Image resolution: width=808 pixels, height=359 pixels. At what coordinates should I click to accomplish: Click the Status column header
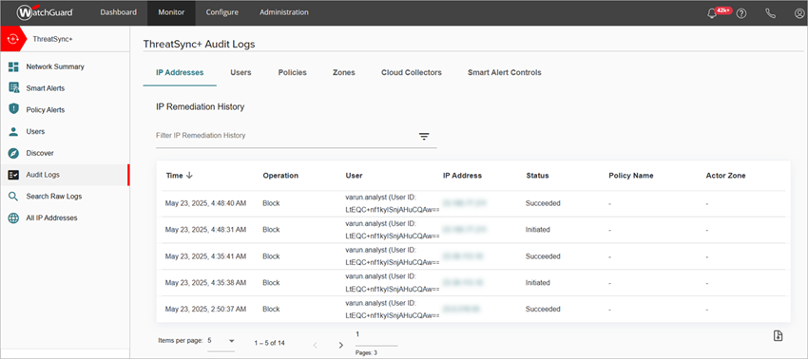[x=537, y=176]
